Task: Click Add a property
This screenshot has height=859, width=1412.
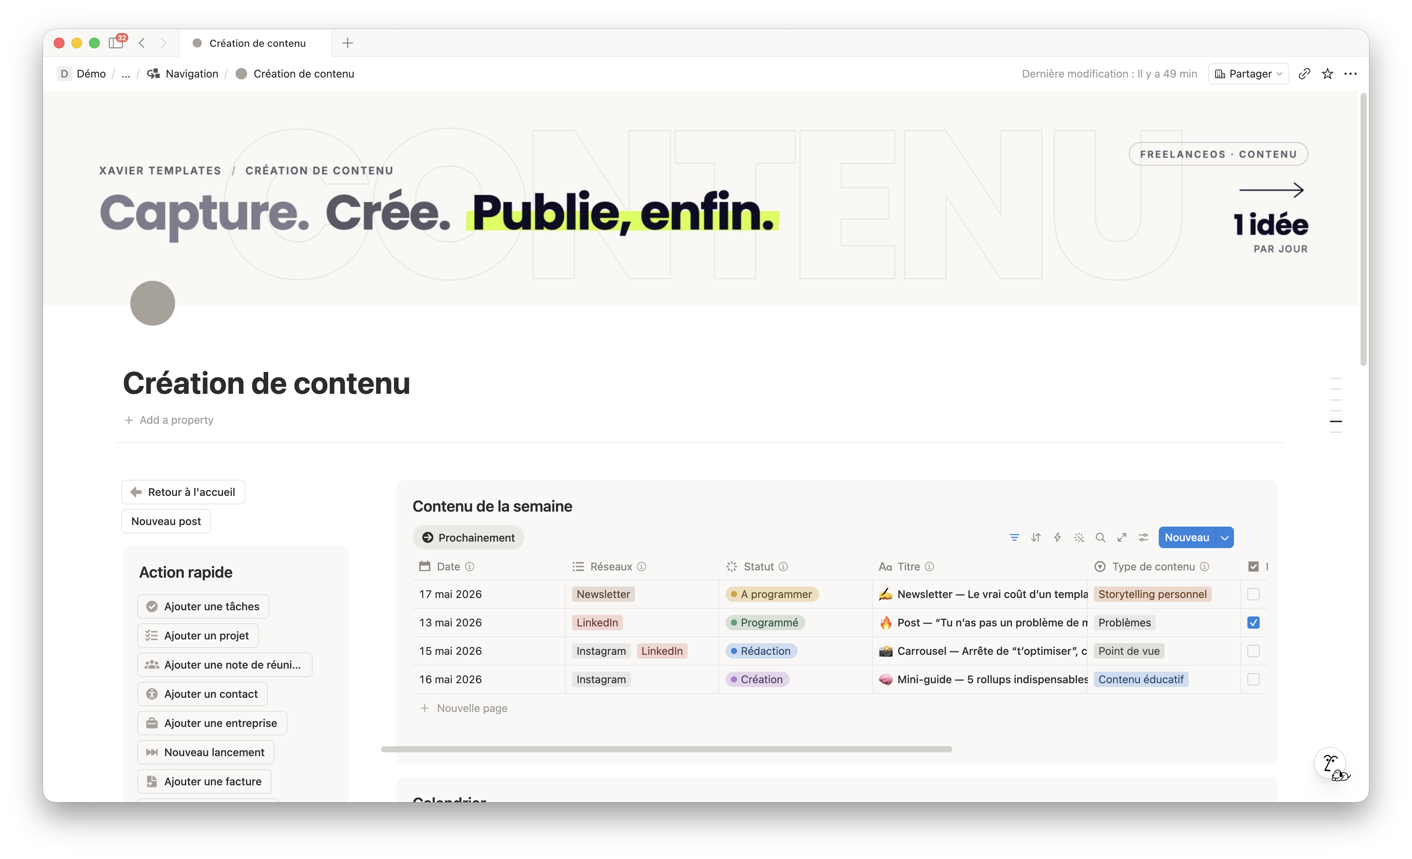Action: [x=169, y=420]
